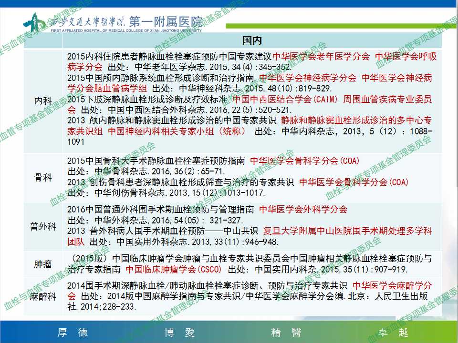Select the '肿瘤' row label
Viewport: 458px width, 343px height.
(x=43, y=264)
